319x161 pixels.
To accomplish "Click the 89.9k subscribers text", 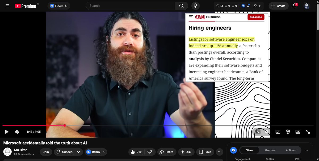I will click(x=24, y=154).
